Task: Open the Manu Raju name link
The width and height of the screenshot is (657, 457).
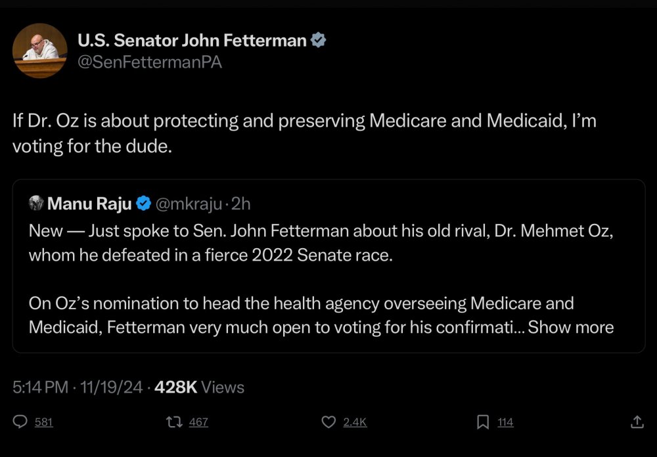Action: pyautogui.click(x=89, y=204)
